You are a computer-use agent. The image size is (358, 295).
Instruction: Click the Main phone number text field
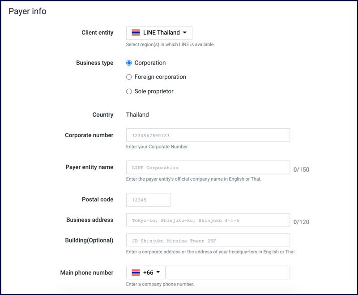[228, 273]
